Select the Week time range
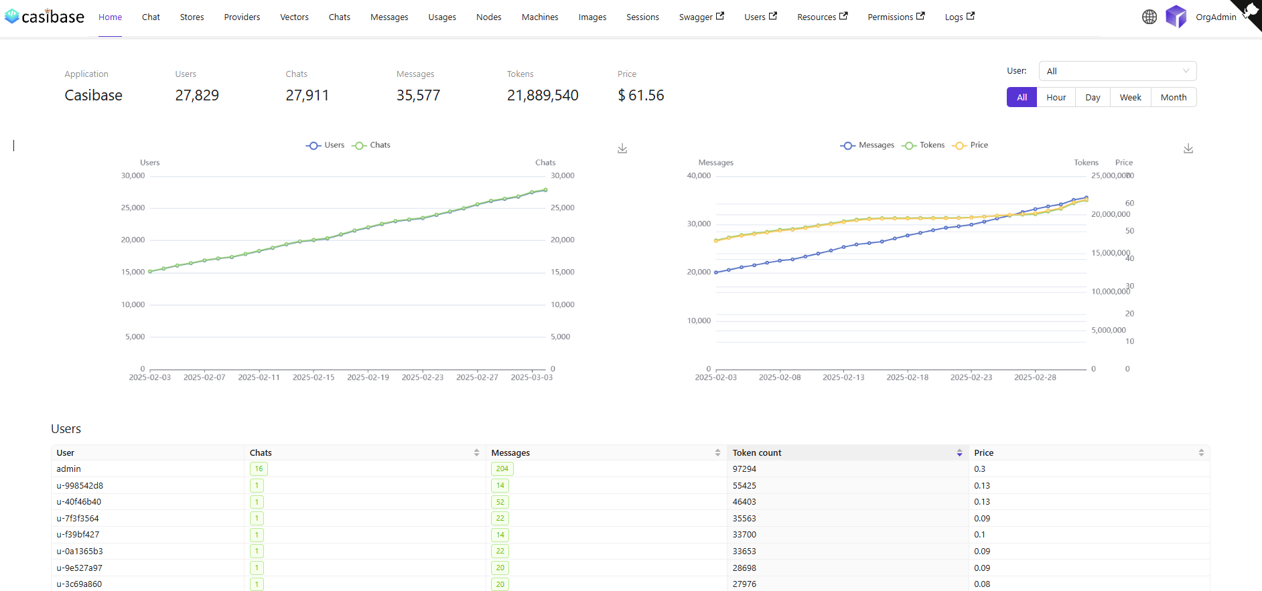1262x591 pixels. pos(1130,97)
